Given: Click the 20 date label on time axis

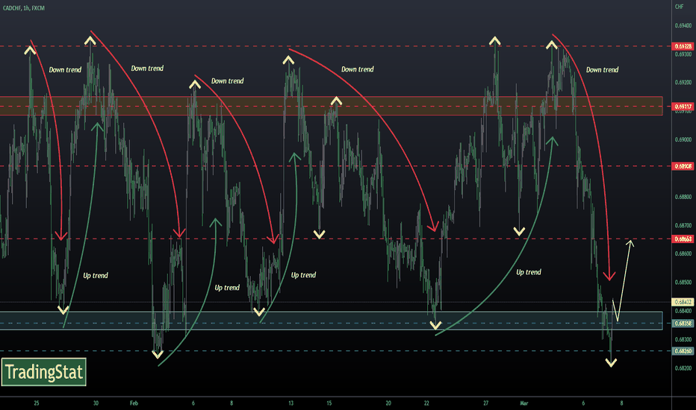Looking at the screenshot, I should click(388, 403).
